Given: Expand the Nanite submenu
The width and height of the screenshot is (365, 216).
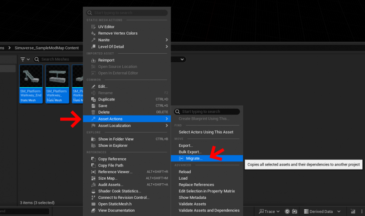Looking at the screenshot, I should pos(167,40).
